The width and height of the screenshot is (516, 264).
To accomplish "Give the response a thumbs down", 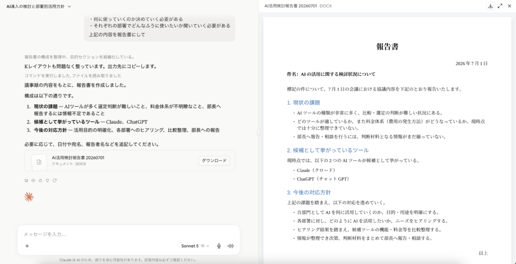I will (x=47, y=180).
